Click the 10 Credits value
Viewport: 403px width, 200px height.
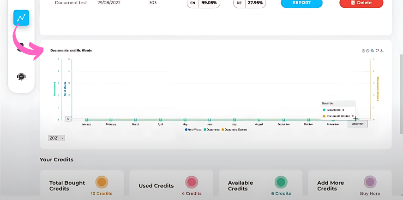tap(102, 194)
